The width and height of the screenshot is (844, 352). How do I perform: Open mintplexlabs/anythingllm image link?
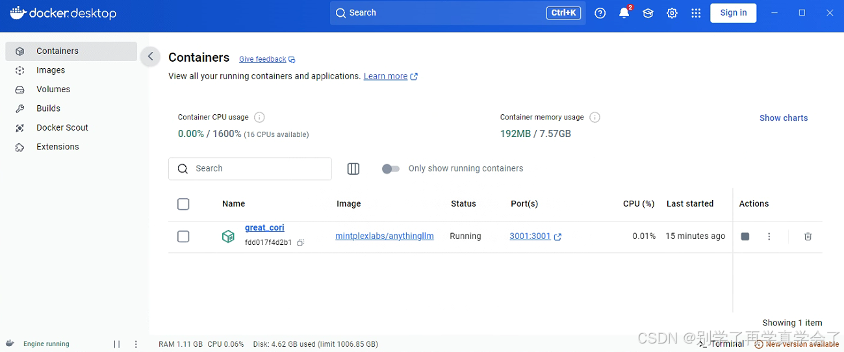[x=384, y=236]
